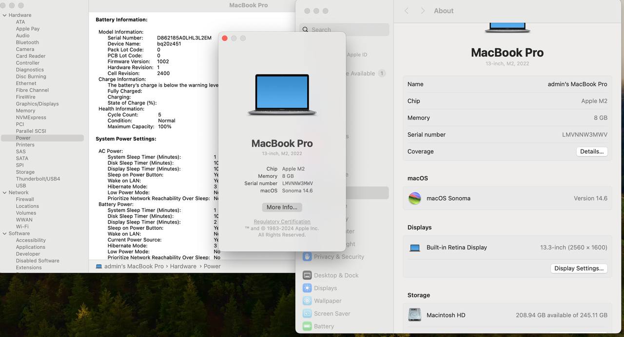Select Power in System Information sidebar
This screenshot has width=624, height=337.
[42, 138]
